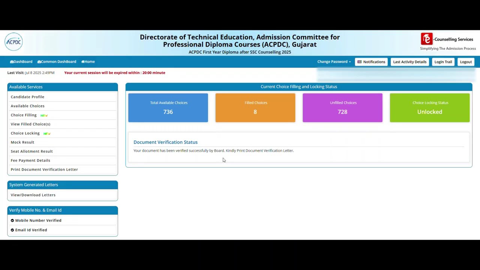The width and height of the screenshot is (480, 270).
Task: Click Mobile Number Verified check icon
Action: (12, 220)
